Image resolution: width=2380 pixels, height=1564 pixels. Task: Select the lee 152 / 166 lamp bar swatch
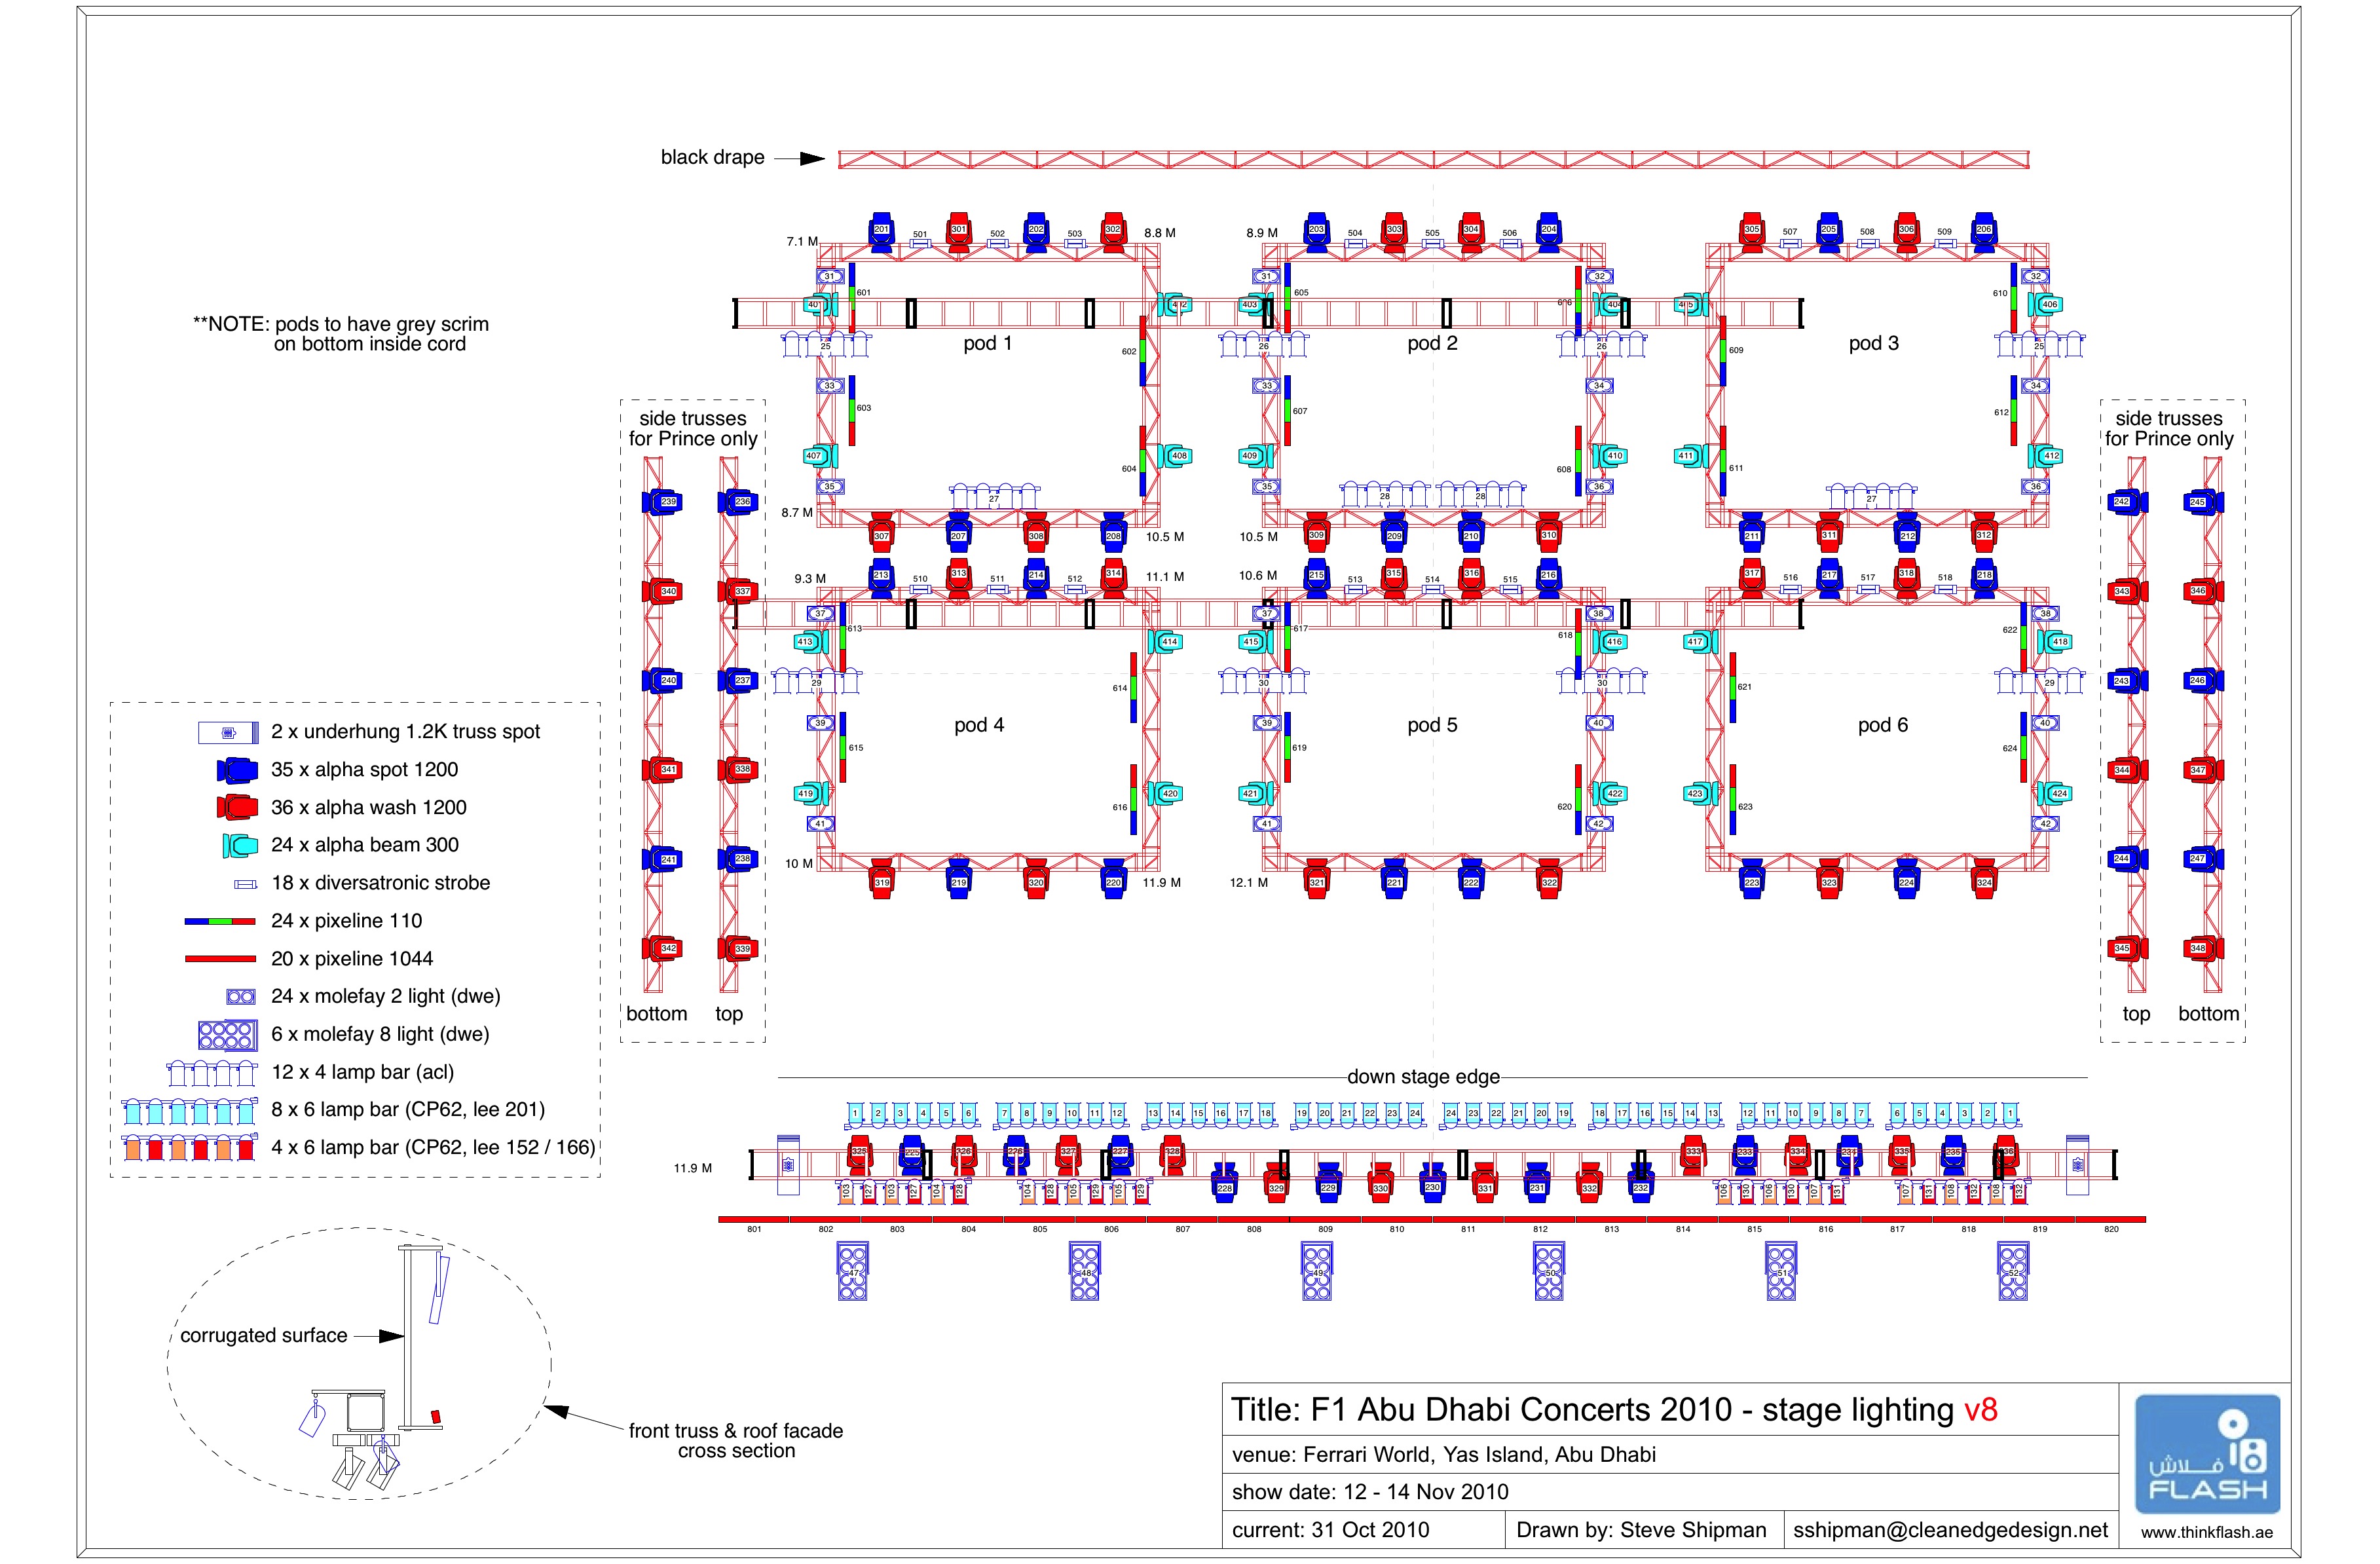(x=190, y=1148)
